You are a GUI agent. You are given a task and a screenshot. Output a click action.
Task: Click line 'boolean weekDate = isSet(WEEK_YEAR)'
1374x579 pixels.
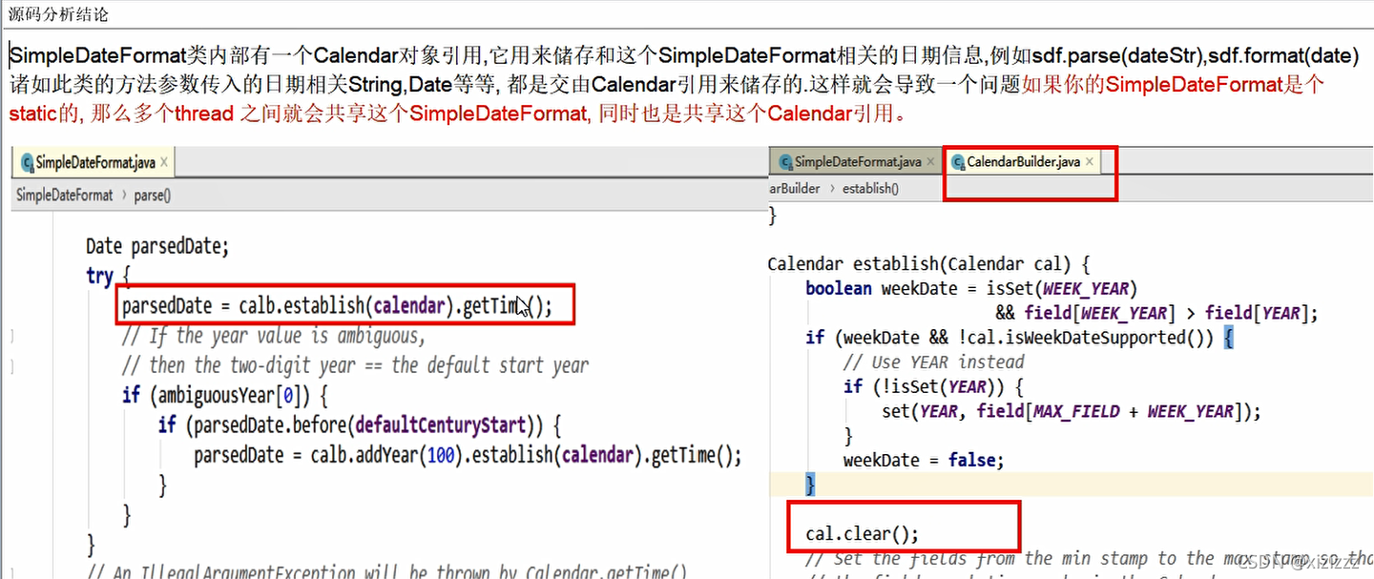pyautogui.click(x=971, y=288)
